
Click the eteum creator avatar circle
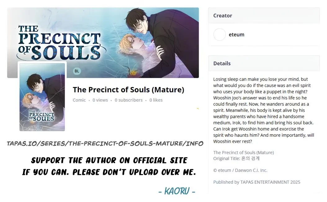pos(219,34)
